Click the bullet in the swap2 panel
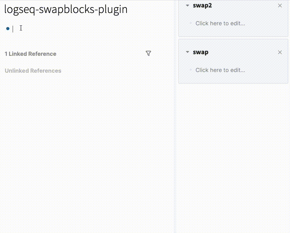The width and height of the screenshot is (290, 233). click(190, 23)
